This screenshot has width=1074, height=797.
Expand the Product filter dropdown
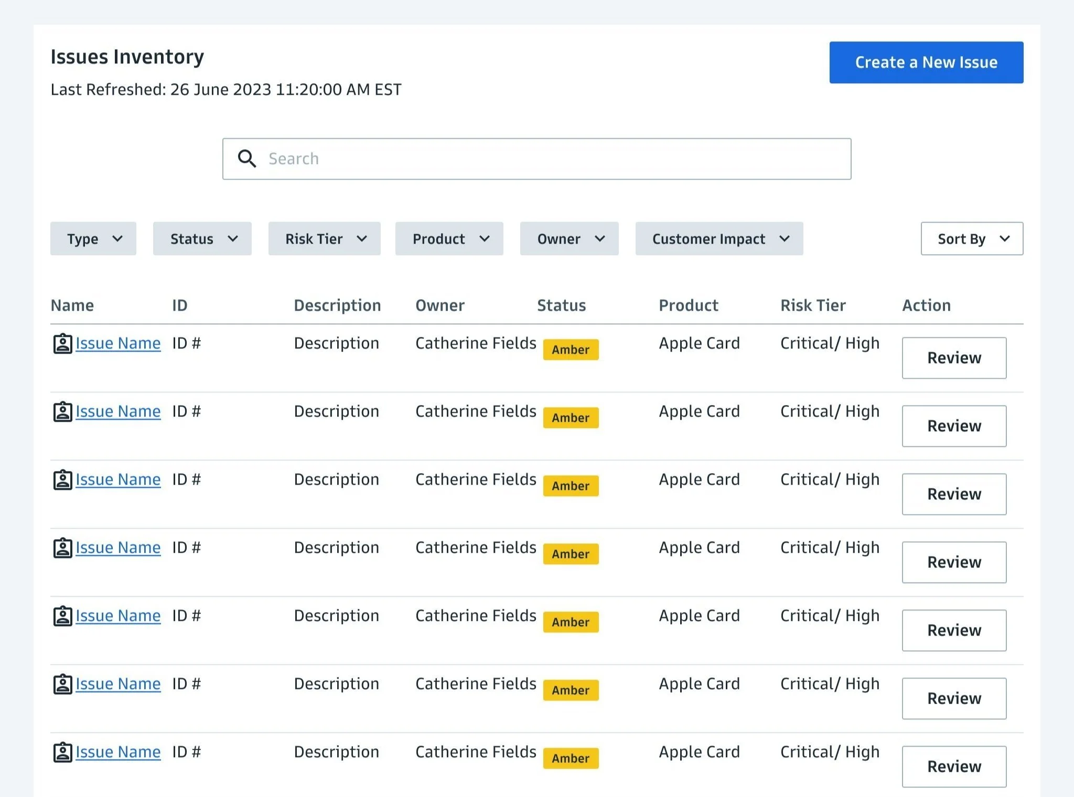pyautogui.click(x=449, y=238)
